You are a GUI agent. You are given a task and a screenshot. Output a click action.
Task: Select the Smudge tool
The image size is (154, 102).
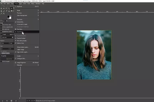coord(12,11)
